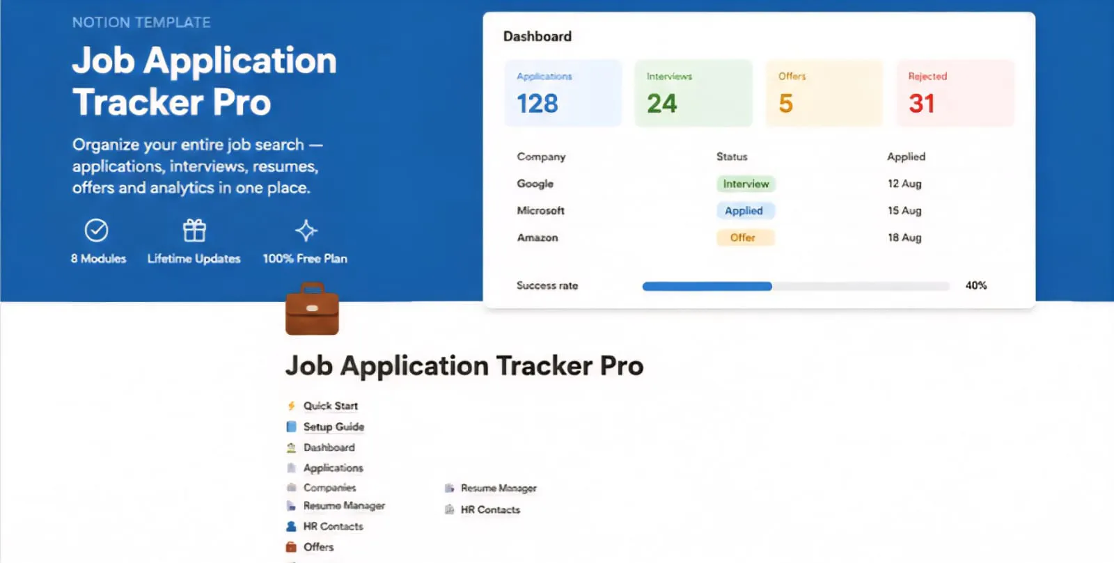Open the Setup Guide page link
The width and height of the screenshot is (1114, 563).
[x=334, y=427]
